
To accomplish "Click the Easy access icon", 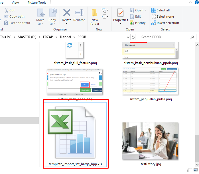I will [x=104, y=17].
